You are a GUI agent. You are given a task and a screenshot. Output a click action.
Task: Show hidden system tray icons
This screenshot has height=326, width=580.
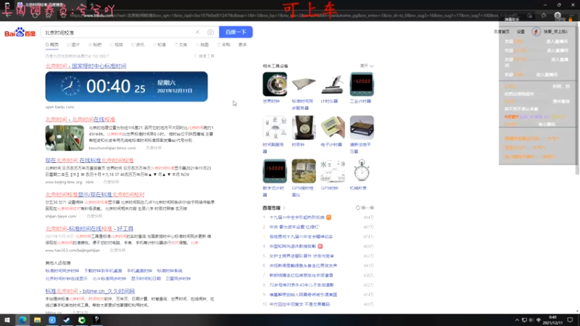(517, 320)
